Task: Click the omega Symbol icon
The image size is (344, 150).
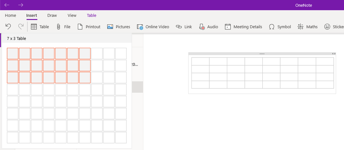Action: click(x=272, y=27)
